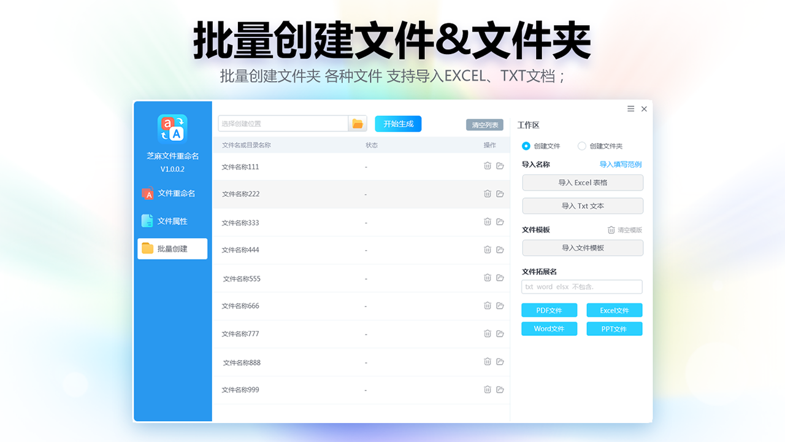
Task: Focus the 文件拓展名 input field
Action: pyautogui.click(x=582, y=287)
